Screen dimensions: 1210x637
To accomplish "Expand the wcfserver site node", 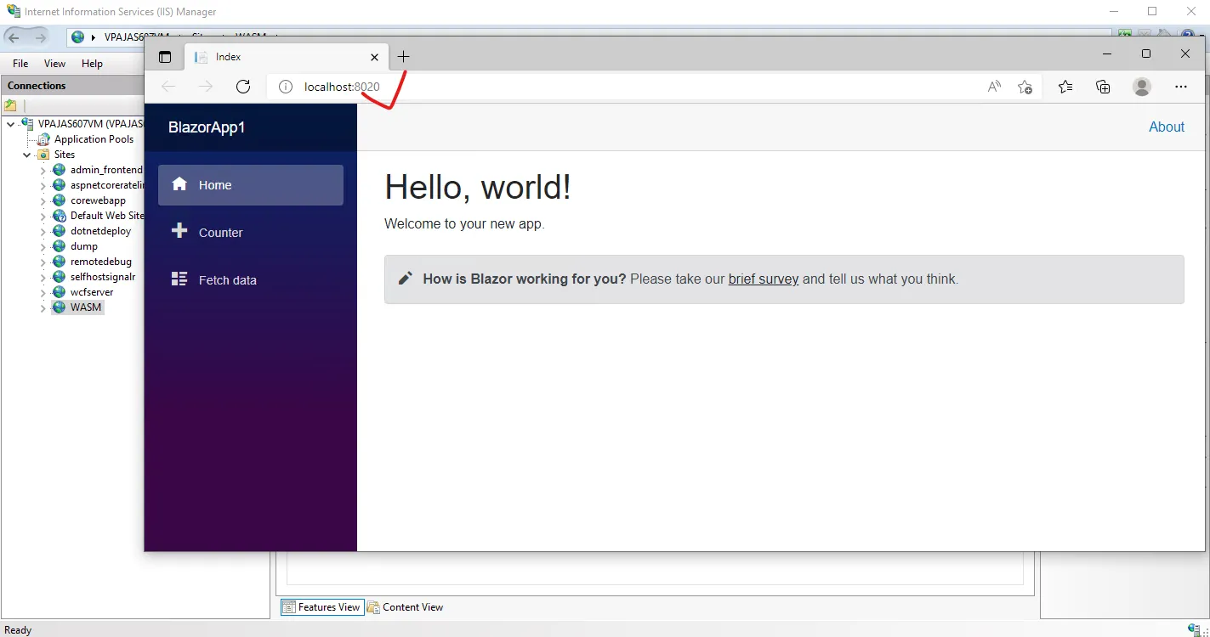I will click(x=43, y=292).
